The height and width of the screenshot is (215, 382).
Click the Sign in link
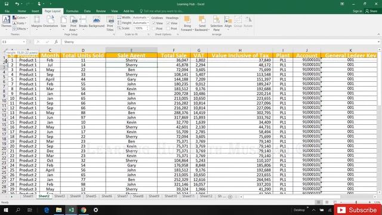357,11
